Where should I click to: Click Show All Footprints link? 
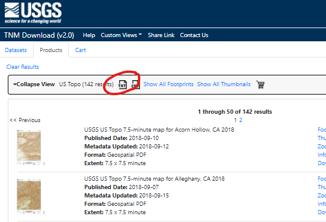pyautogui.click(x=168, y=84)
